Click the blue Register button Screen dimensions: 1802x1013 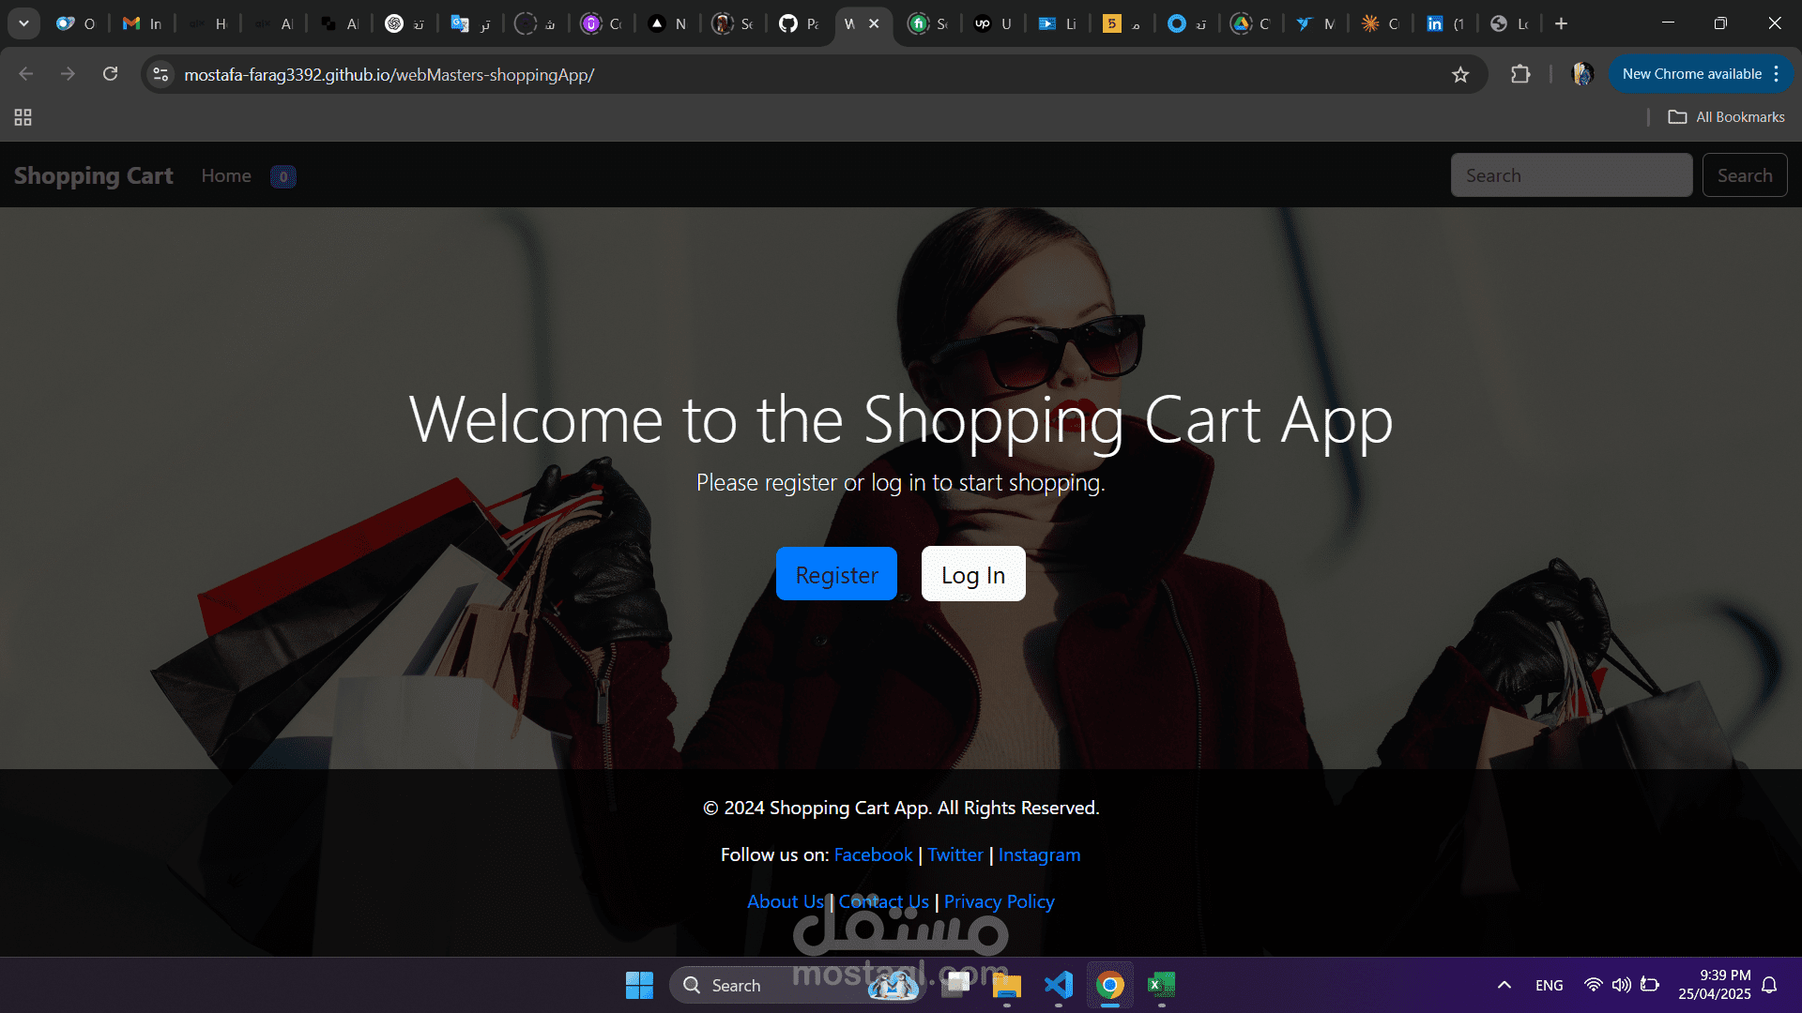[836, 574]
